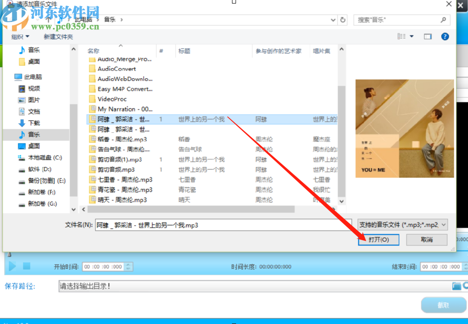Viewport: 468px width, 324px height.
Task: Create a new folder with 新建文件夹
Action: (x=58, y=37)
